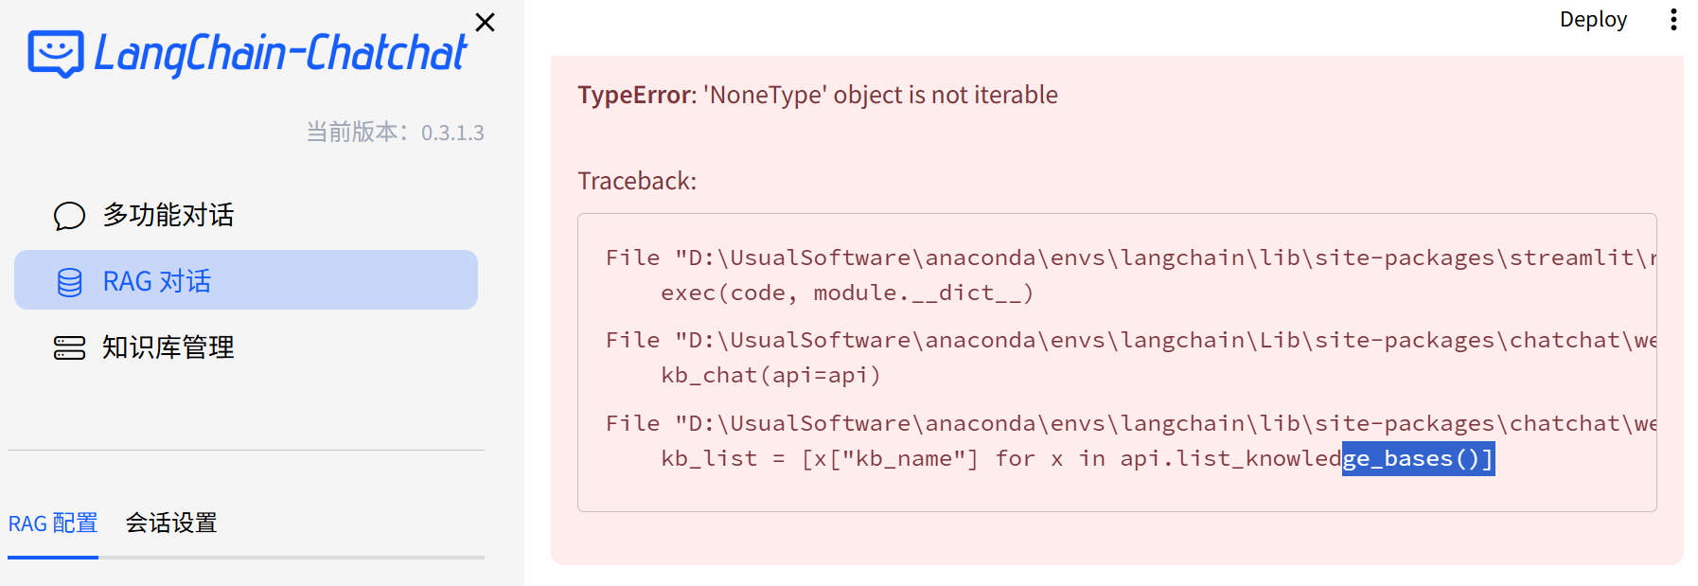This screenshot has width=1698, height=586.
Task: Open the three-dot main menu
Action: click(x=1673, y=20)
